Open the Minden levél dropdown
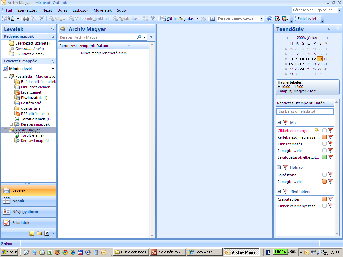The image size is (343, 257). pos(53,69)
